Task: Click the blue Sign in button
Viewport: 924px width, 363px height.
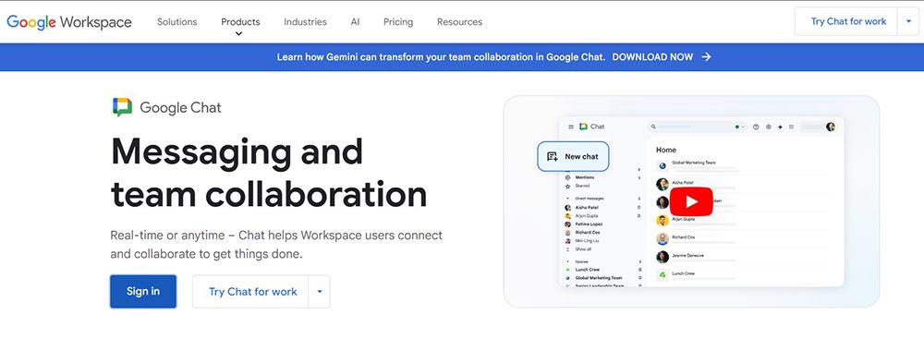Action: tap(143, 291)
